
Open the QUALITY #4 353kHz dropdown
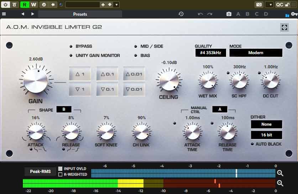click(210, 53)
